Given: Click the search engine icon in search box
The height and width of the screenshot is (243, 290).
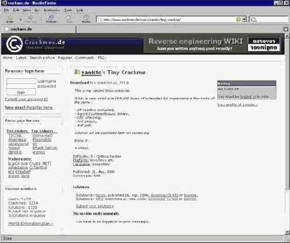Looking at the screenshot, I should 253,20.
